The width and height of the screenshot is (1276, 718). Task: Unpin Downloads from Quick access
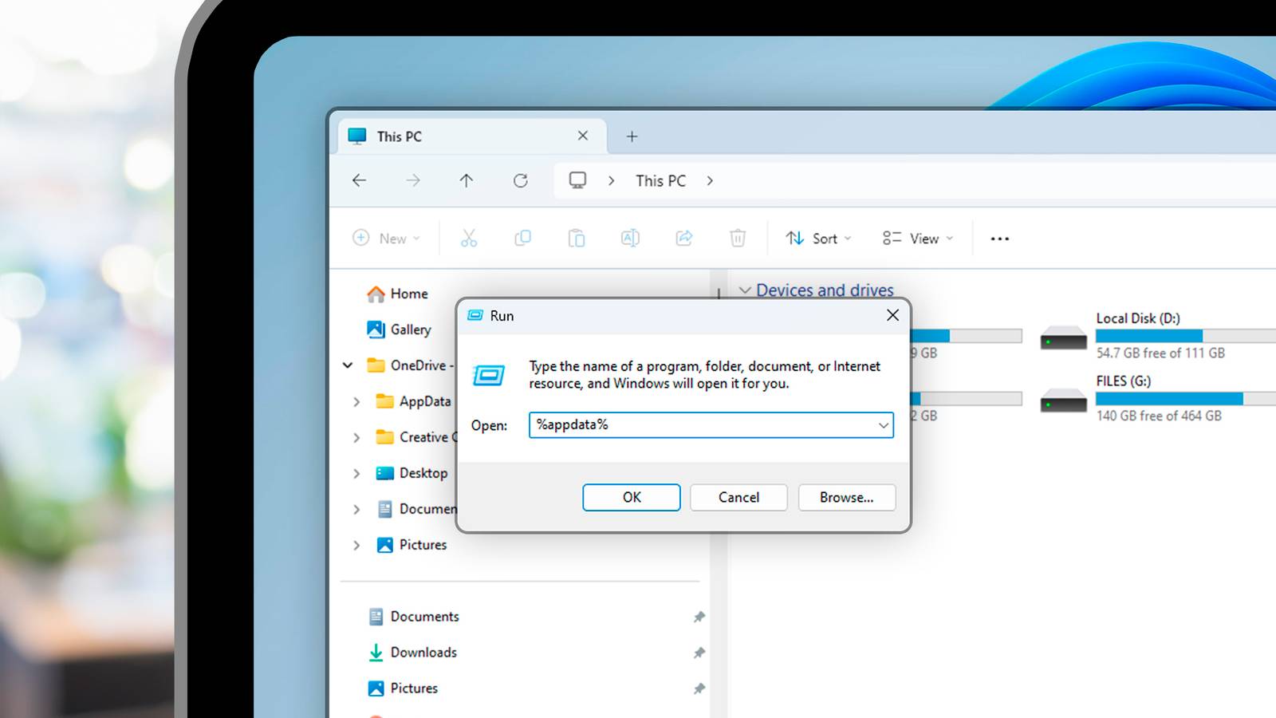pos(699,653)
